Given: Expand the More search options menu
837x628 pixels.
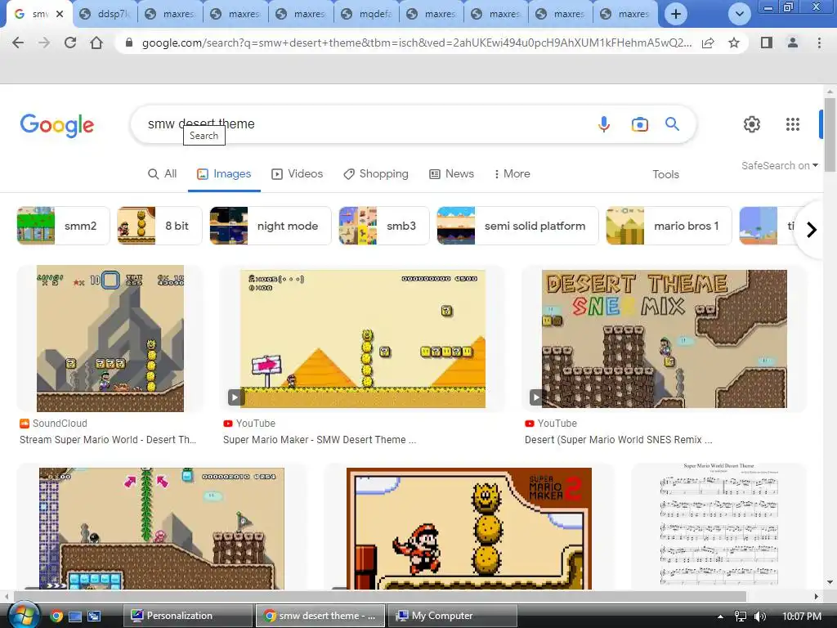Looking at the screenshot, I should point(512,174).
